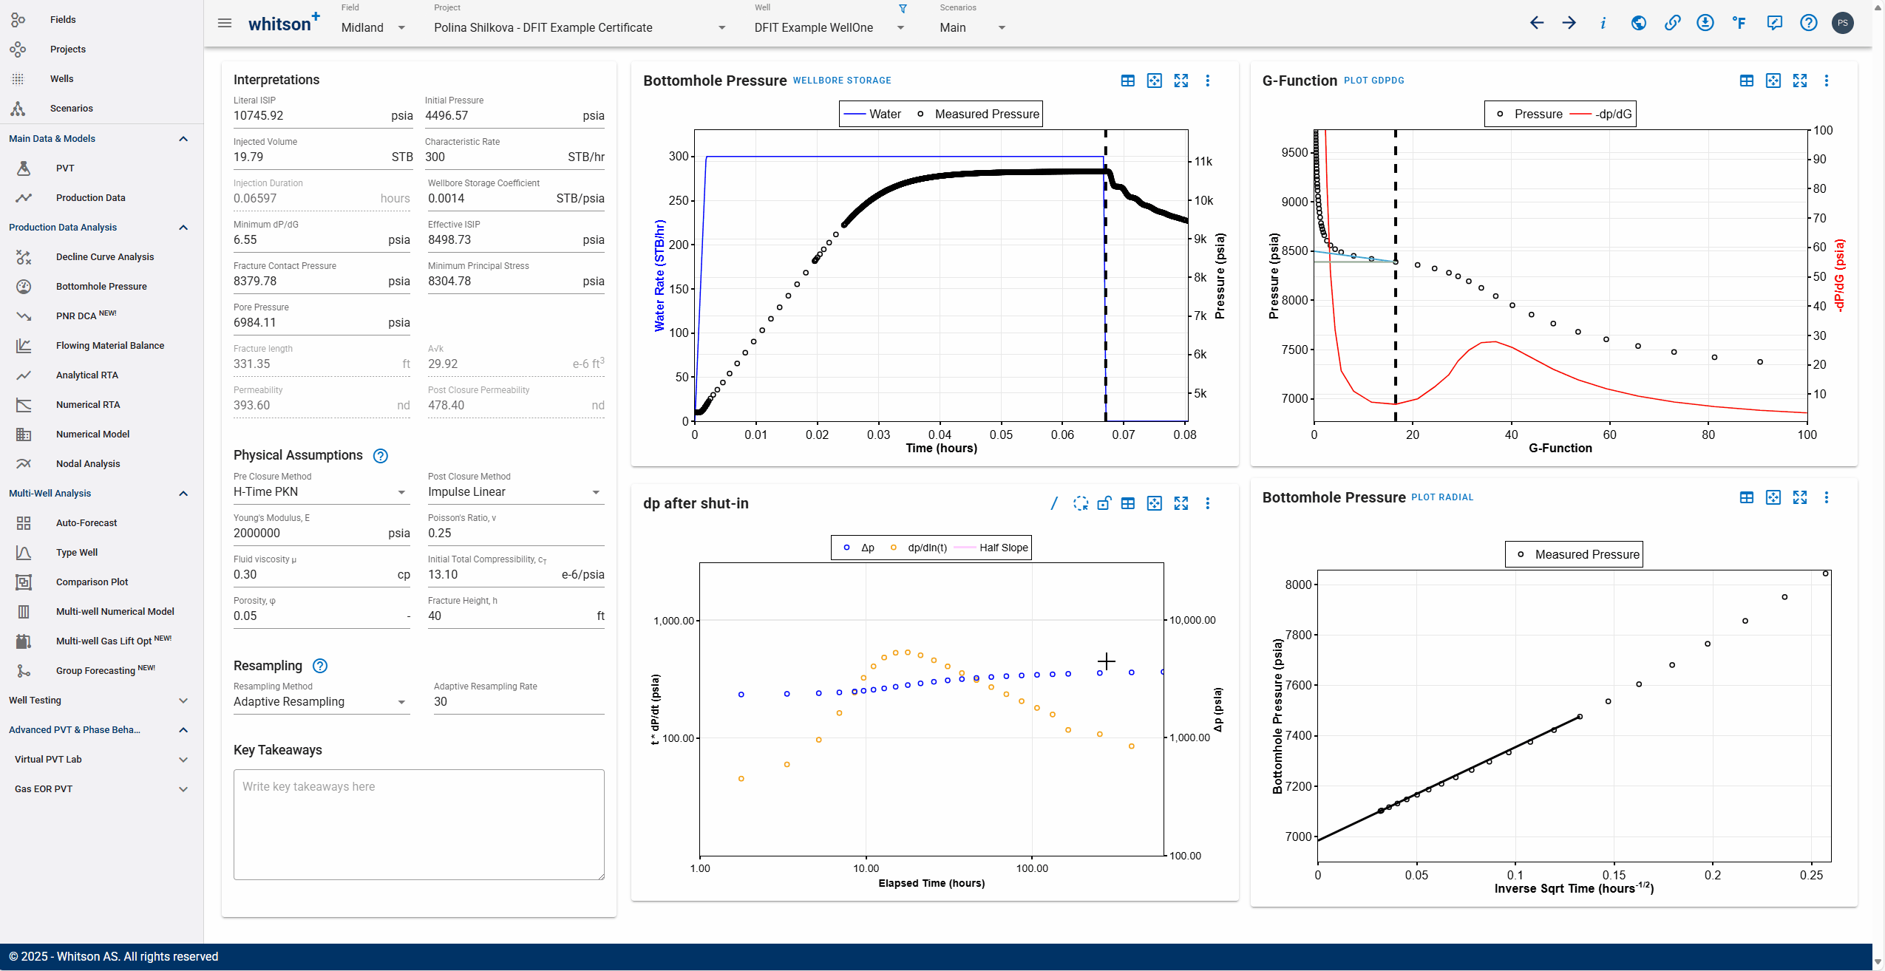Toggle Measured Pressure in Plot Radial legend
This screenshot has height=971, width=1885.
click(1577, 554)
